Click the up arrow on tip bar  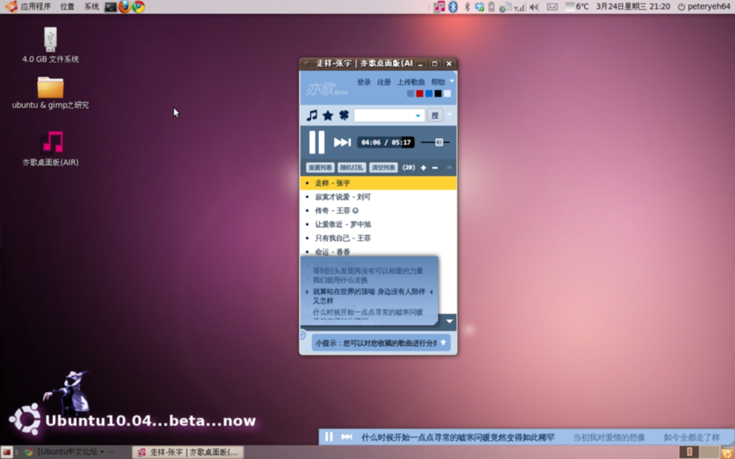[443, 343]
